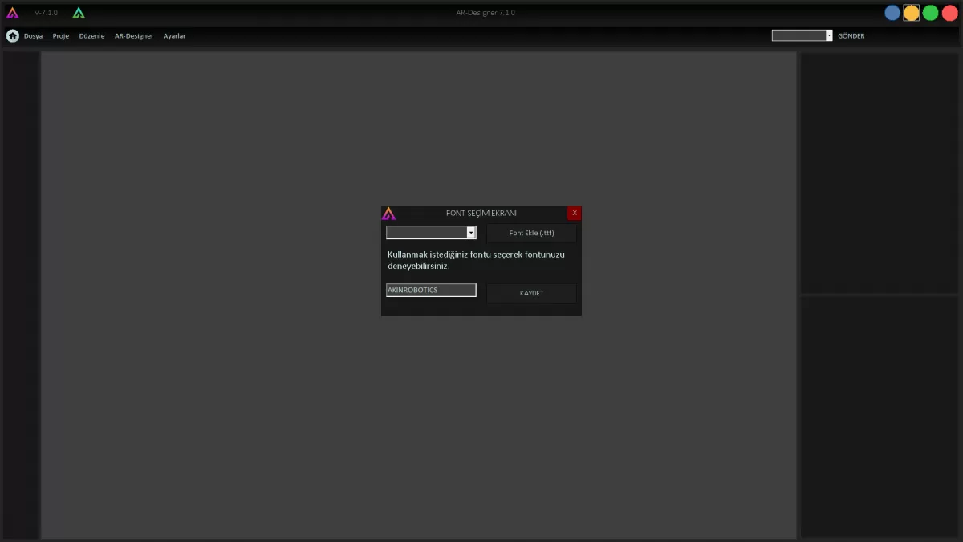Image resolution: width=963 pixels, height=542 pixels.
Task: Open the Düzenle menu
Action: coord(91,36)
